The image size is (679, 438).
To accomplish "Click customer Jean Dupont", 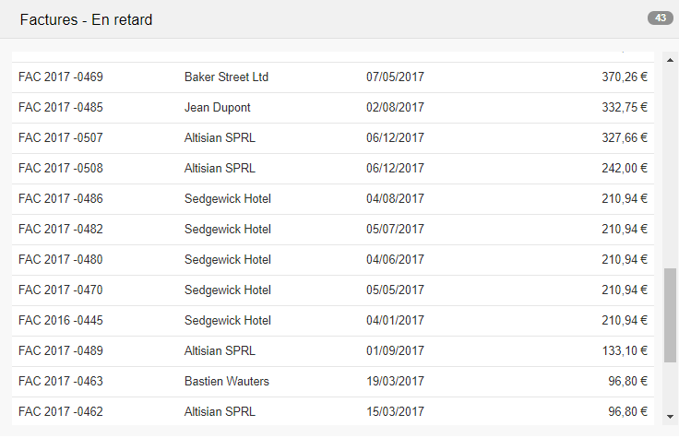I will (217, 108).
